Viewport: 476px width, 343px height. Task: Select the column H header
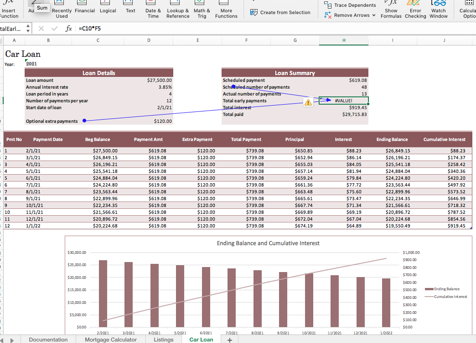point(344,40)
